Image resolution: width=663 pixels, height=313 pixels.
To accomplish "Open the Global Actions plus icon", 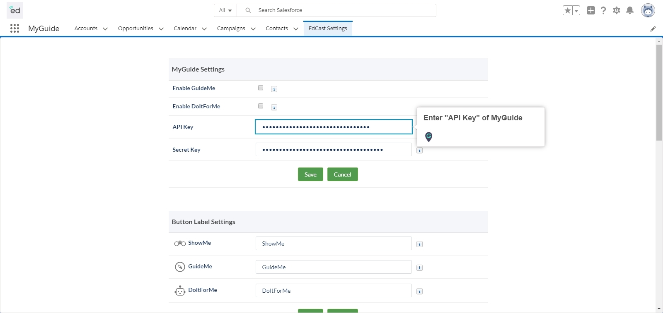I will 591,10.
